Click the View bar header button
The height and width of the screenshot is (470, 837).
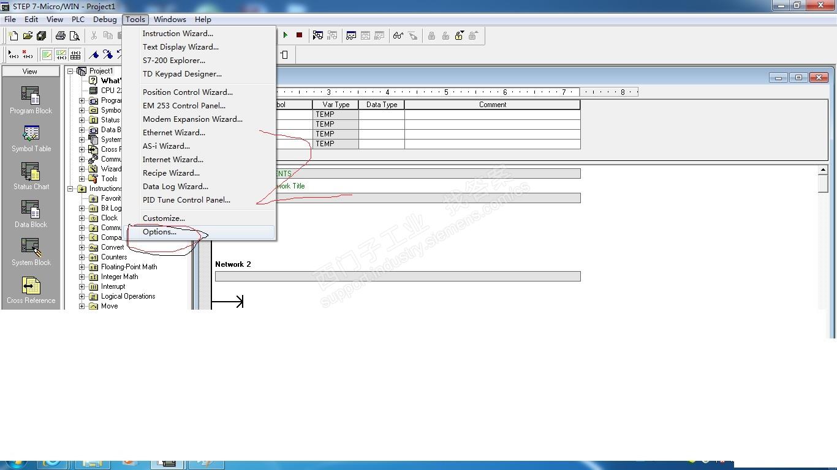tap(31, 72)
